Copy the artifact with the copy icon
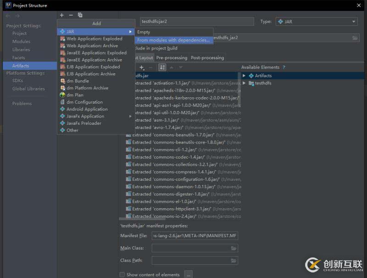Screen dimensions: 367x278 (x=80, y=15)
